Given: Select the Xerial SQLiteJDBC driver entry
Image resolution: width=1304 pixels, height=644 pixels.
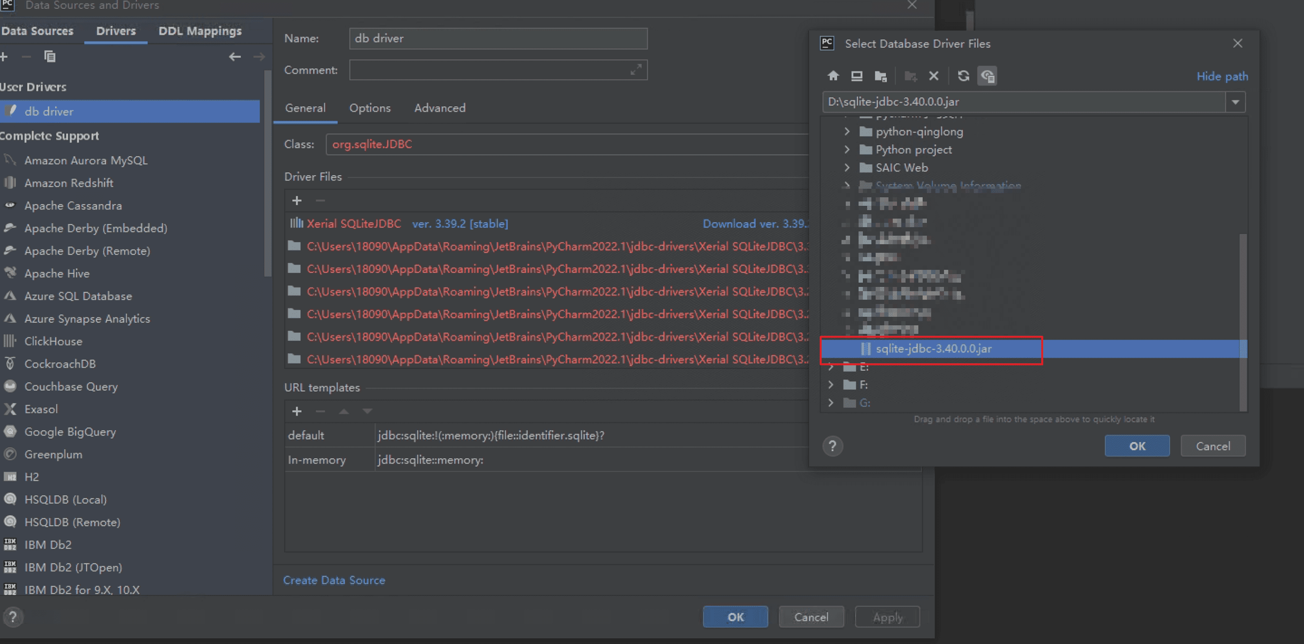Looking at the screenshot, I should [353, 224].
